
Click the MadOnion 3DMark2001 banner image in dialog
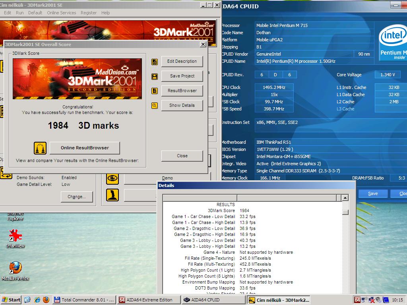pyautogui.click(x=78, y=79)
